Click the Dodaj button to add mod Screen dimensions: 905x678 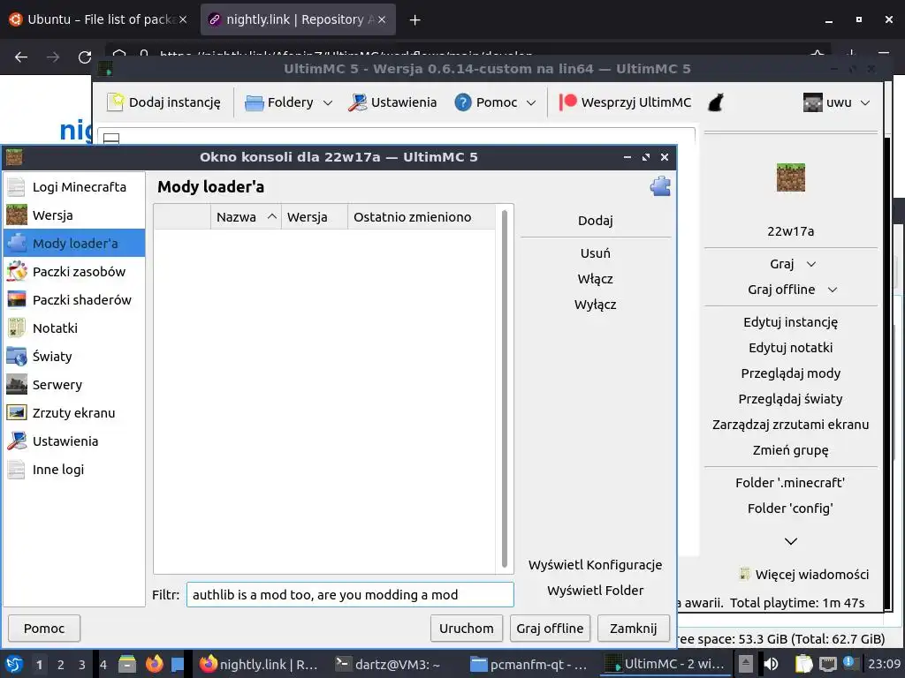[x=595, y=220]
